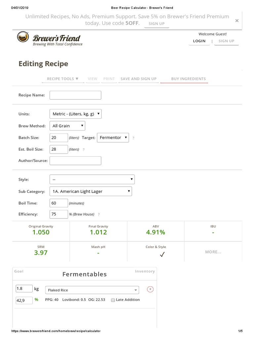
Task: Open the Target Fermentor dropdown
Action: point(113,137)
